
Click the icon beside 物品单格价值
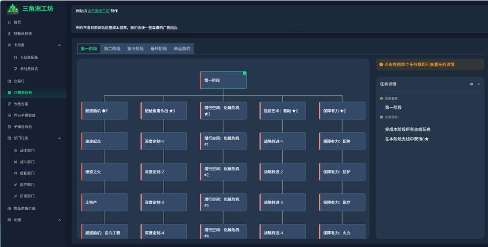coord(9,208)
